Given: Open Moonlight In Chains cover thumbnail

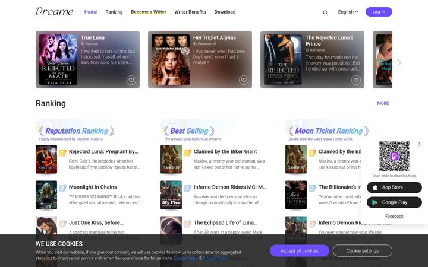Looking at the screenshot, I should click(46, 195).
